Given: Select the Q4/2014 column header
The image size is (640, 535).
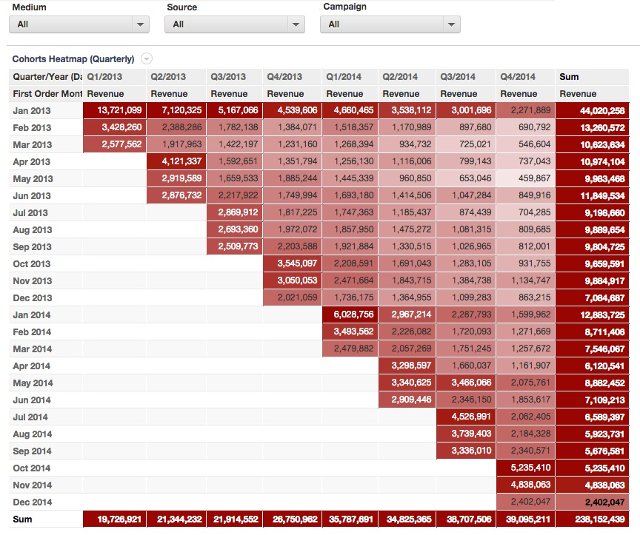Looking at the screenshot, I should tap(525, 77).
